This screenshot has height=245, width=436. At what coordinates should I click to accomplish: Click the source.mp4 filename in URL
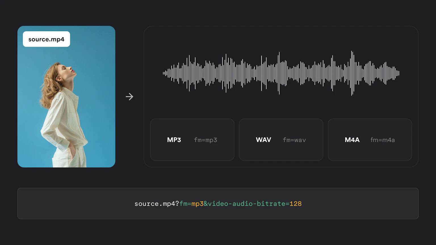155,204
